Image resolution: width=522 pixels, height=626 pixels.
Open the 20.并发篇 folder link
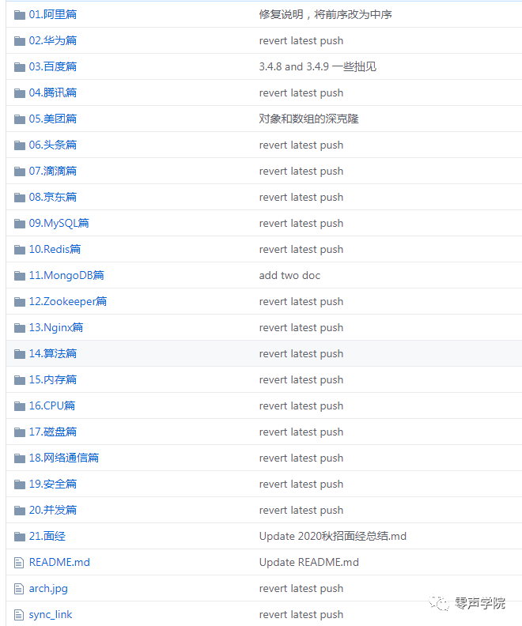click(x=53, y=510)
